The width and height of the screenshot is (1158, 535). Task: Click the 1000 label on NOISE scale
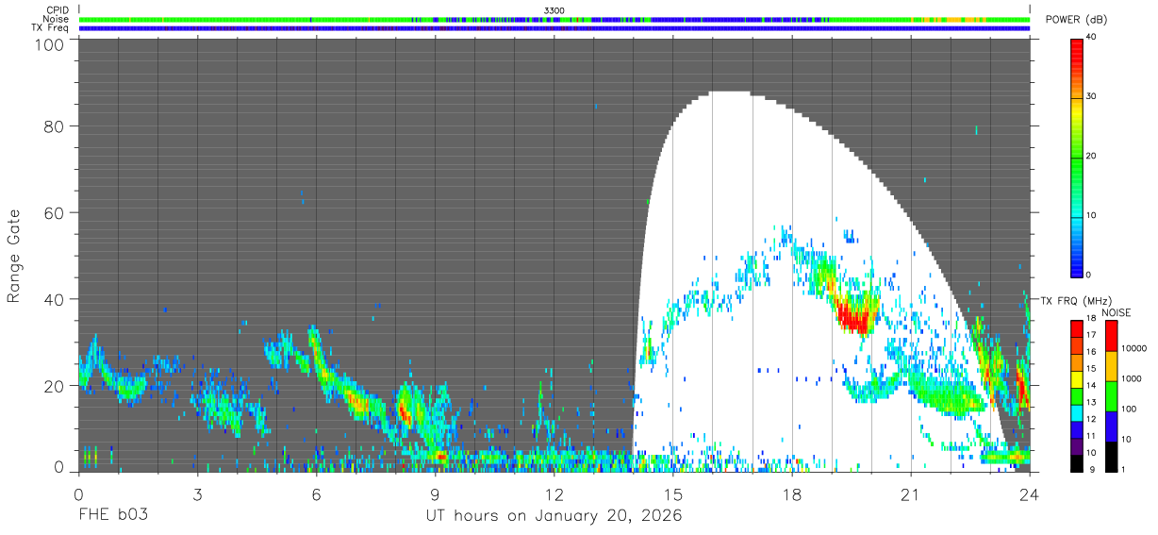click(1132, 379)
